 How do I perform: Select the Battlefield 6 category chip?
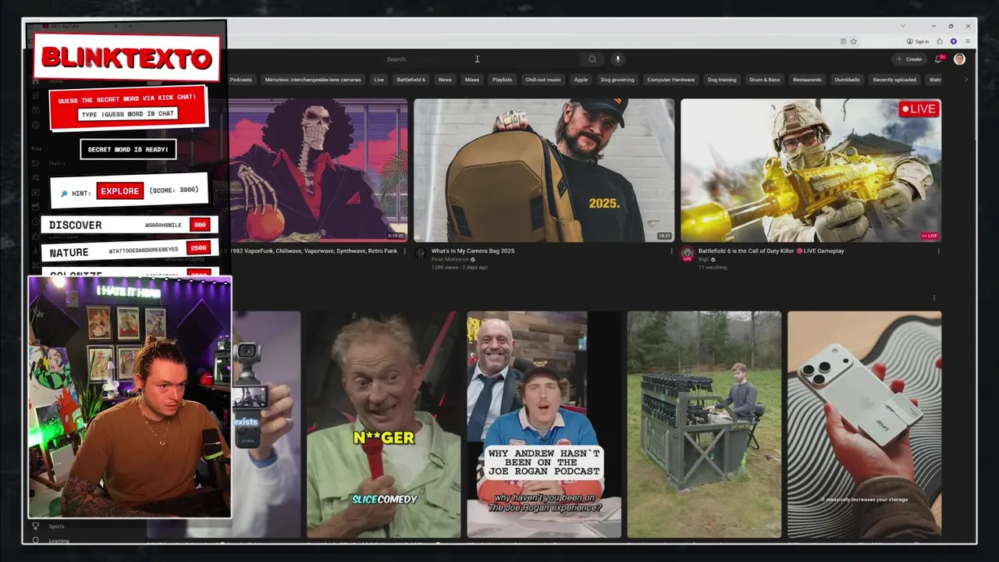pyautogui.click(x=411, y=80)
